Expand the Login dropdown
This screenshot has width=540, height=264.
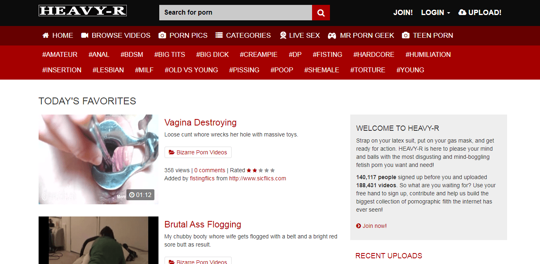(435, 13)
